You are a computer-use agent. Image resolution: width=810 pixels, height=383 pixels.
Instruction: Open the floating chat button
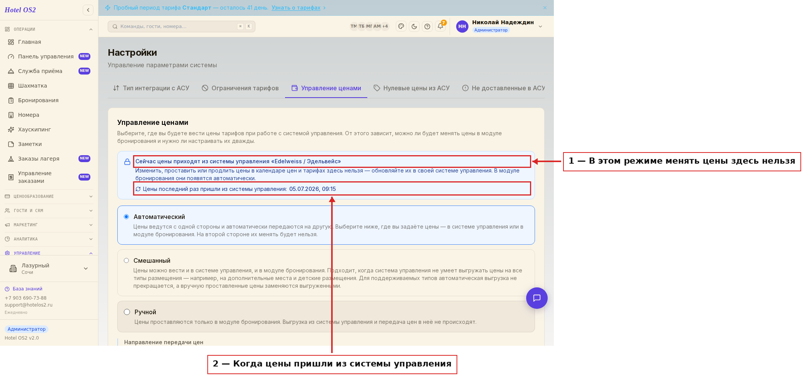click(537, 298)
